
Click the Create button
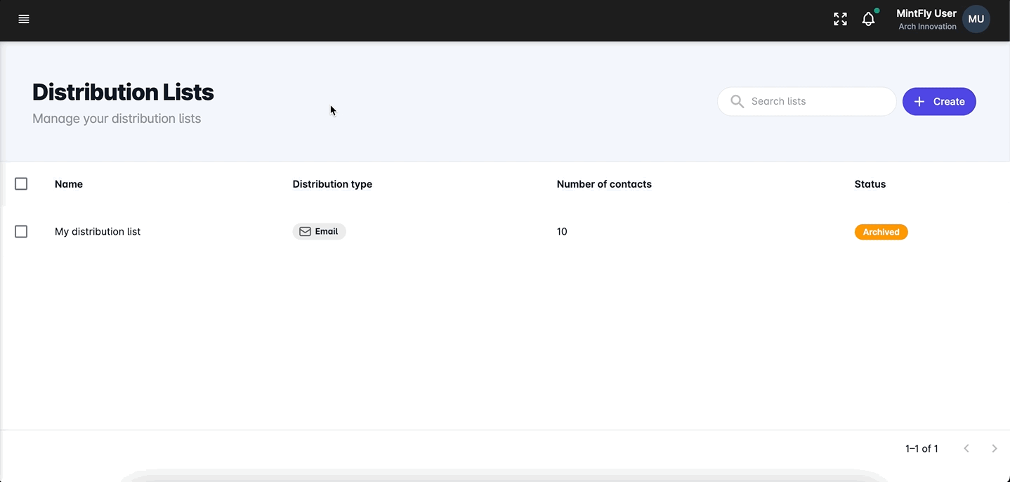(x=939, y=101)
